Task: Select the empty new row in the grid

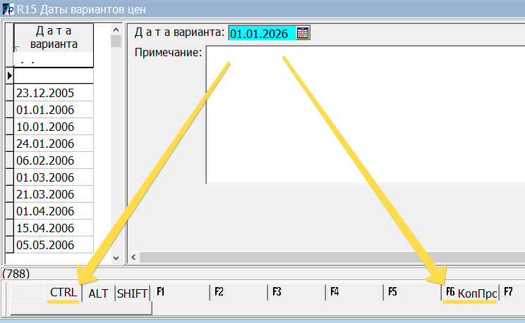Action: click(x=53, y=76)
